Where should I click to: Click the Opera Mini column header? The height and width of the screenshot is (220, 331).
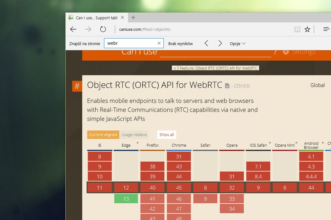pos(285,145)
